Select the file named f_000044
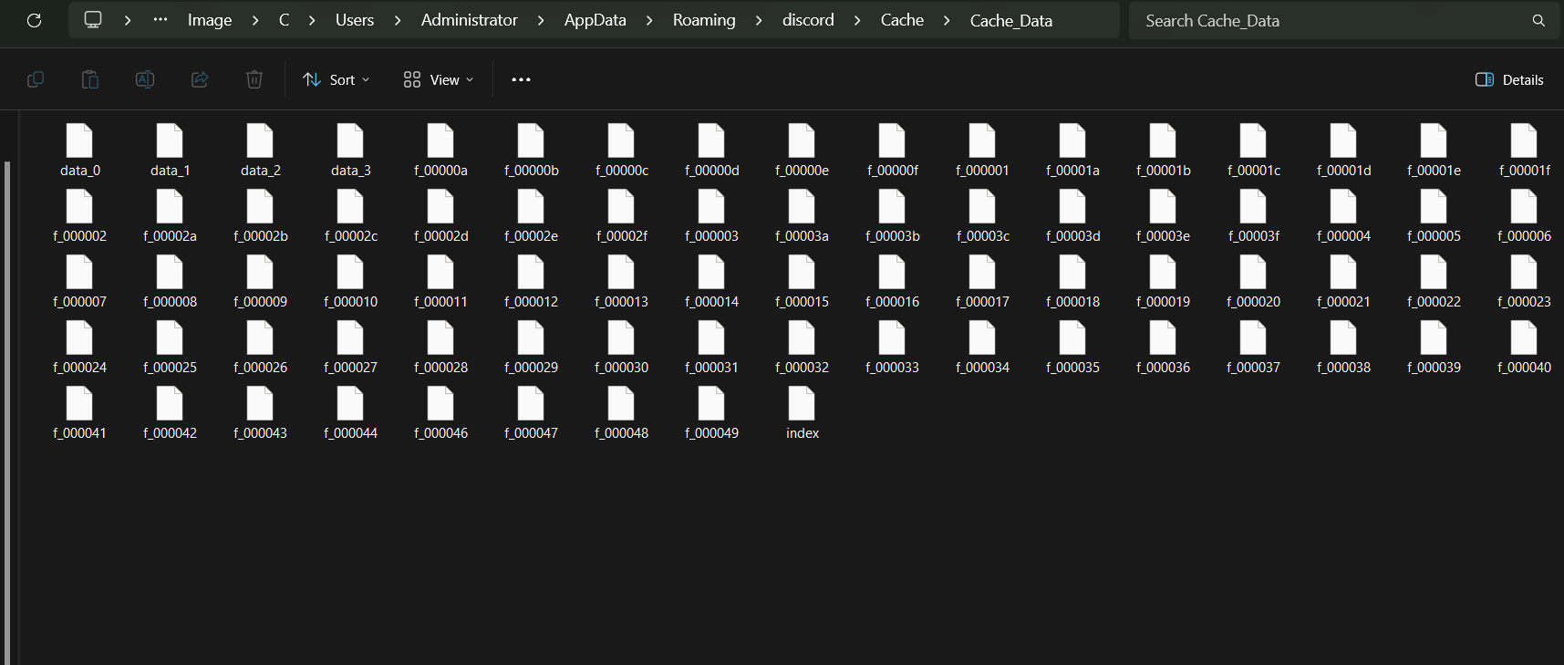The height and width of the screenshot is (665, 1564). 350,413
